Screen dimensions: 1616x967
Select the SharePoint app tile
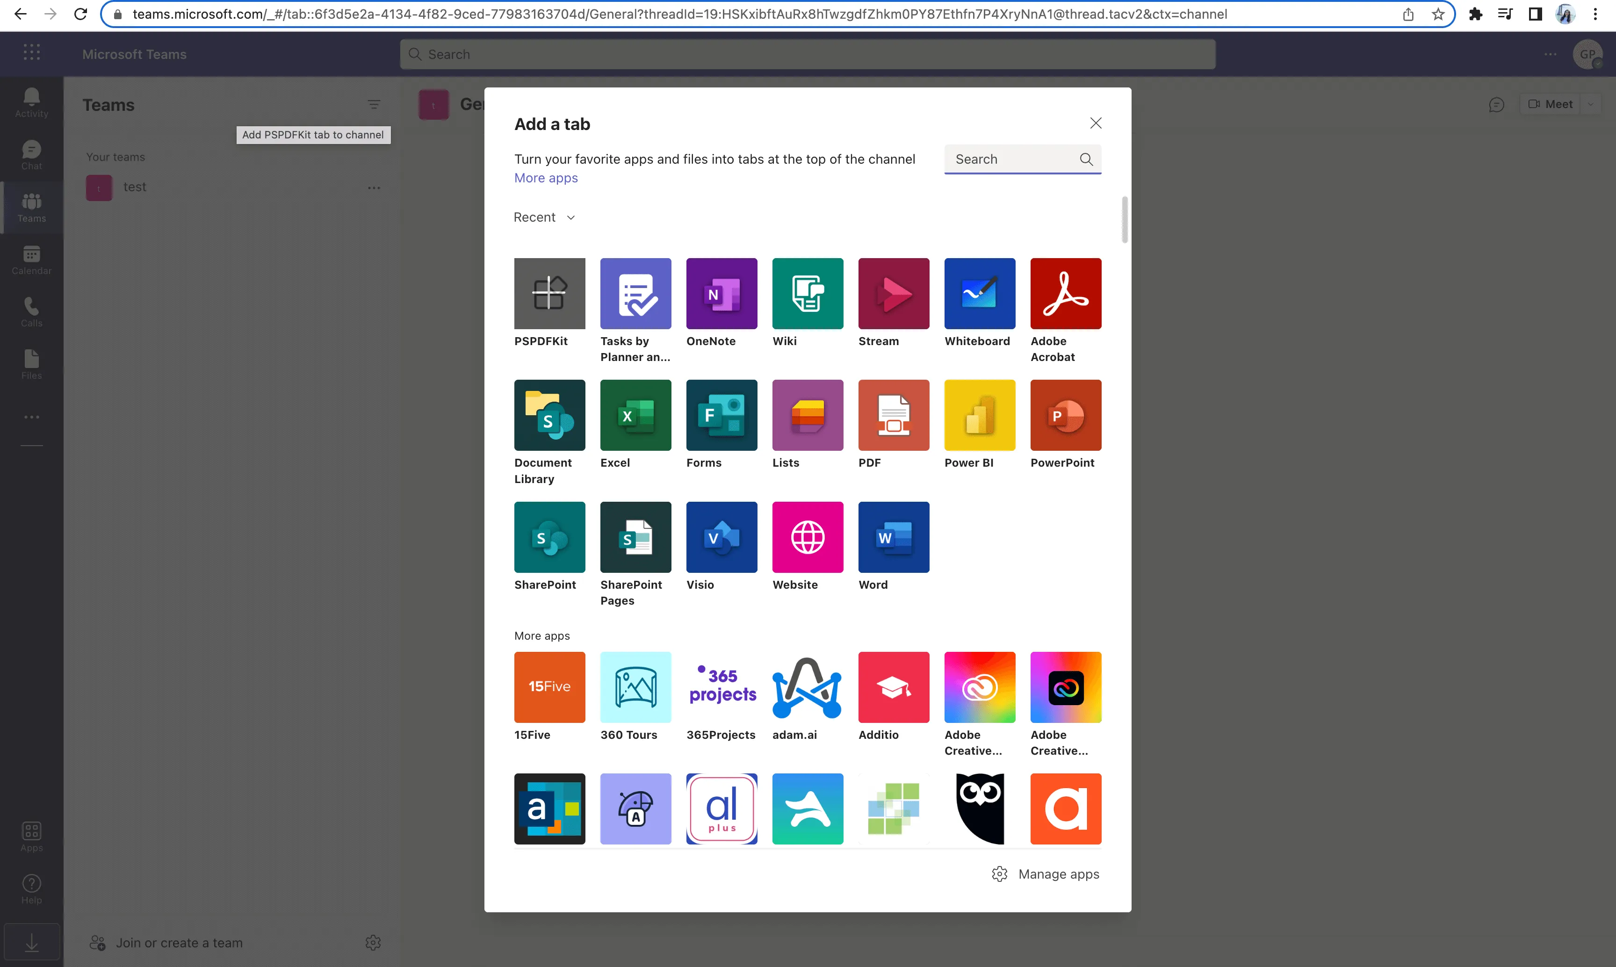pyautogui.click(x=549, y=537)
